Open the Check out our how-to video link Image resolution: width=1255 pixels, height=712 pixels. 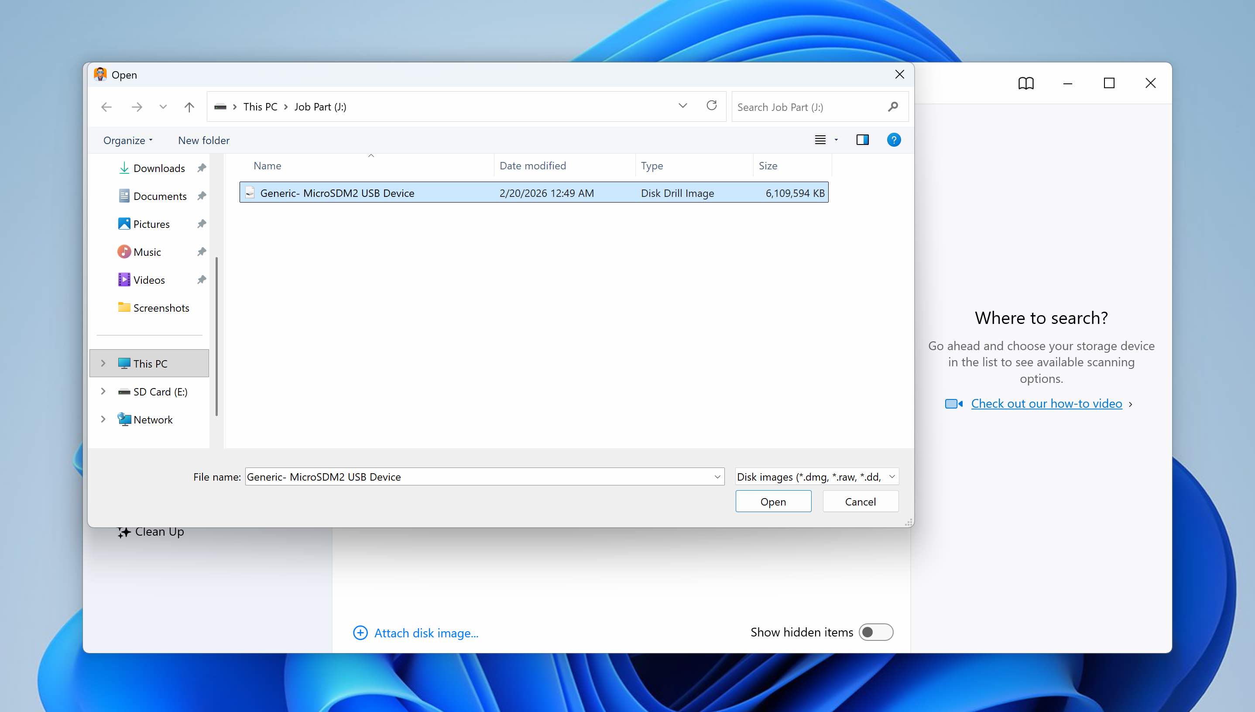click(x=1046, y=403)
